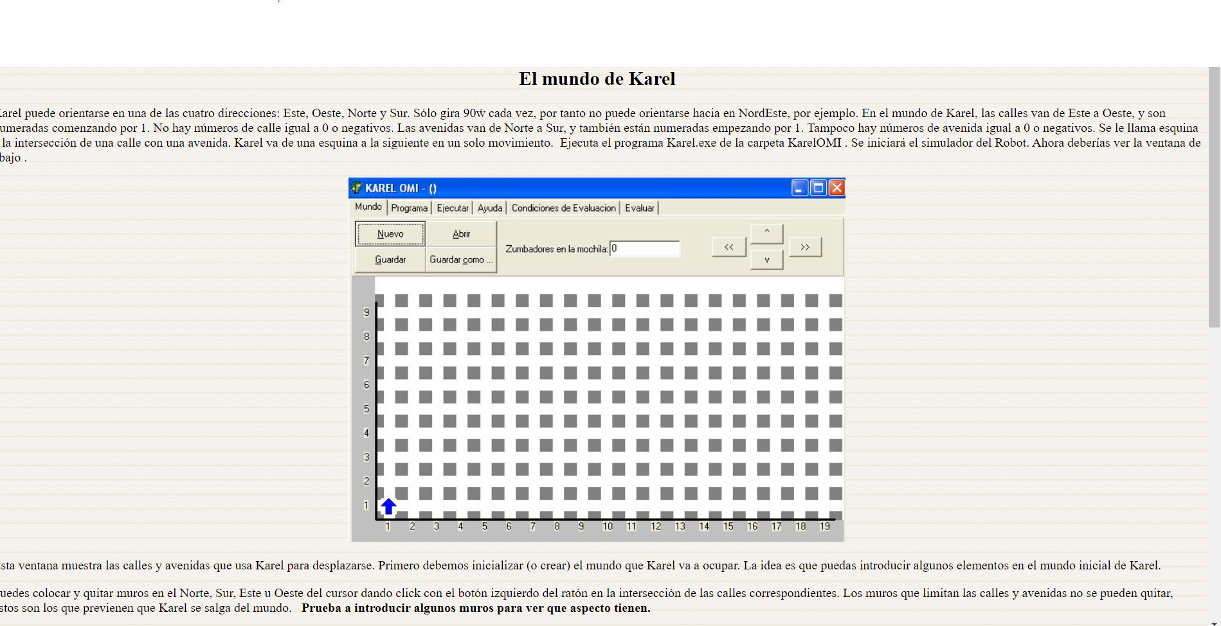Click the left scroll arrow (<<) to shift the world
This screenshot has height=626, width=1221.
(728, 246)
